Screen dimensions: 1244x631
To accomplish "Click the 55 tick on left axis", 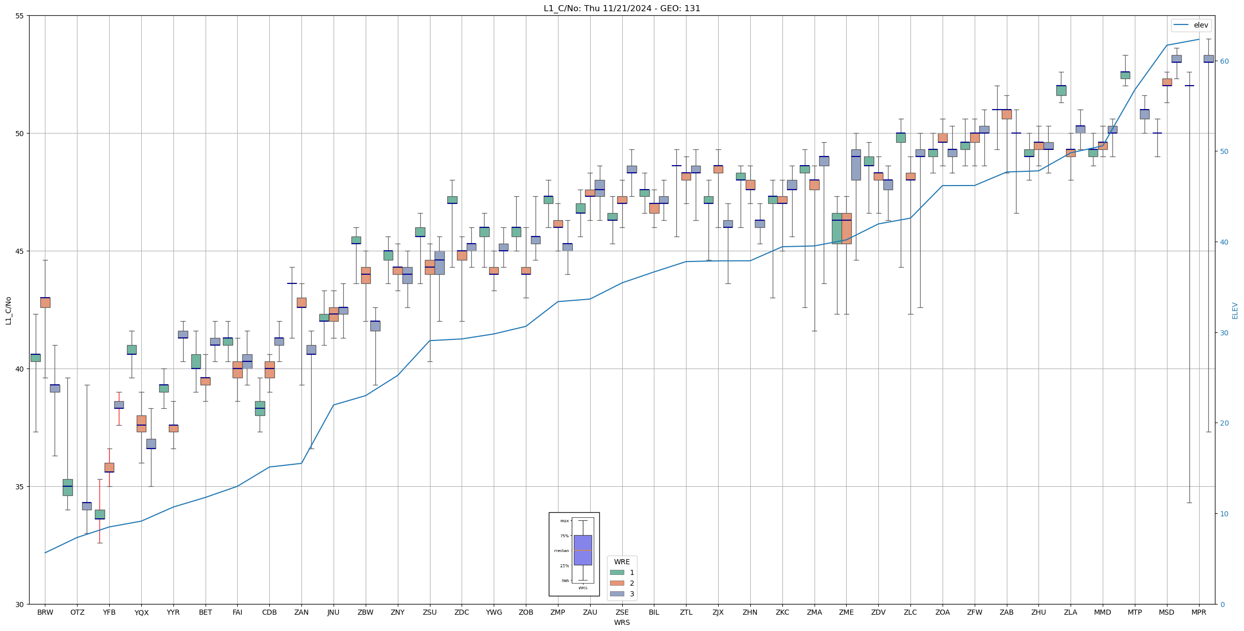I will click(20, 16).
